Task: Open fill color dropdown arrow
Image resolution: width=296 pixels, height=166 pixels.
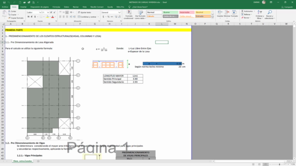Action: click(x=49, y=17)
